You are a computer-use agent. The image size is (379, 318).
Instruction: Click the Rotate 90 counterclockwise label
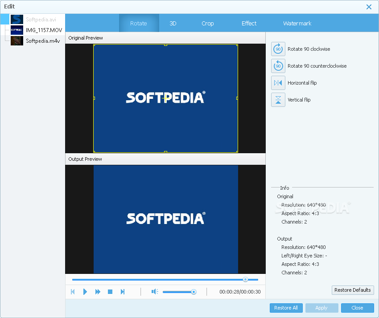pos(317,66)
